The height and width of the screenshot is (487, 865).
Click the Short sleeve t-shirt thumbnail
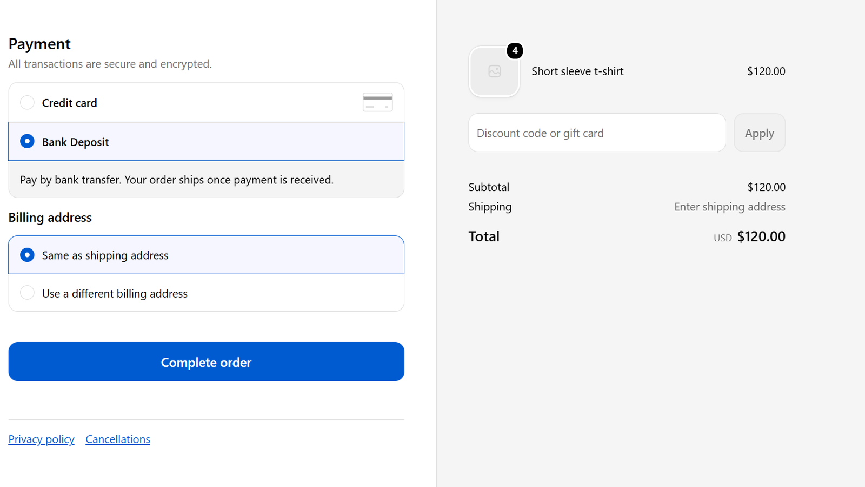[494, 71]
